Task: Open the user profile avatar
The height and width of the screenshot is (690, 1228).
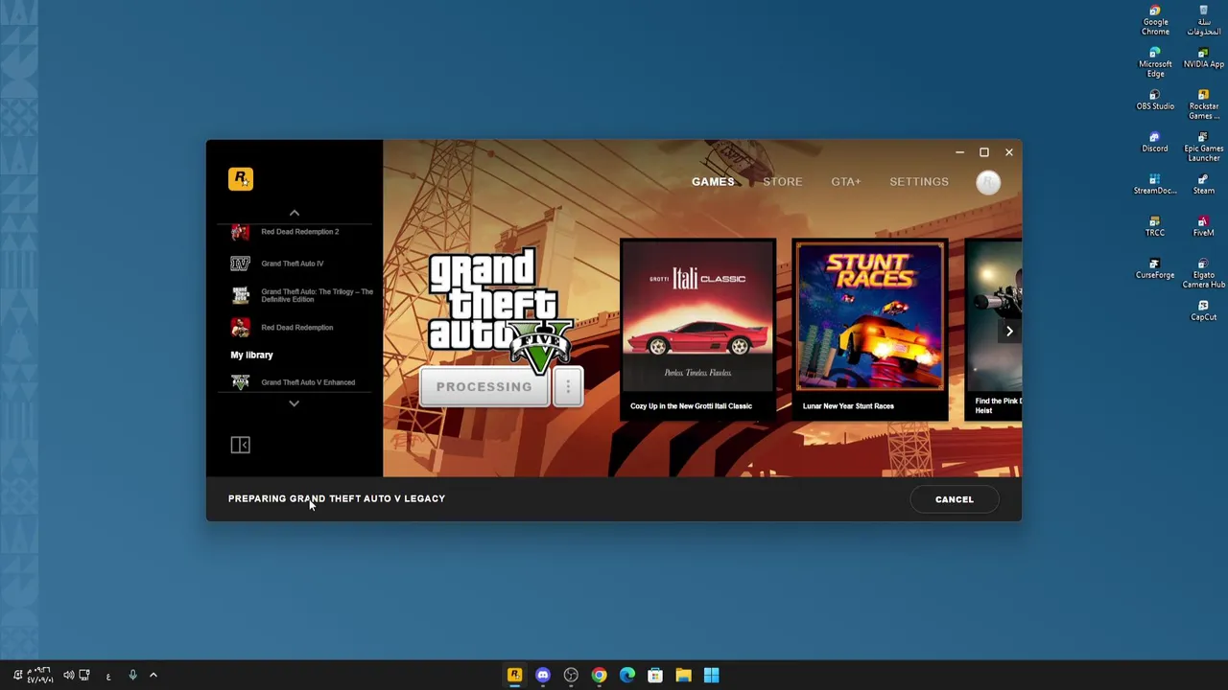Action: (x=988, y=182)
